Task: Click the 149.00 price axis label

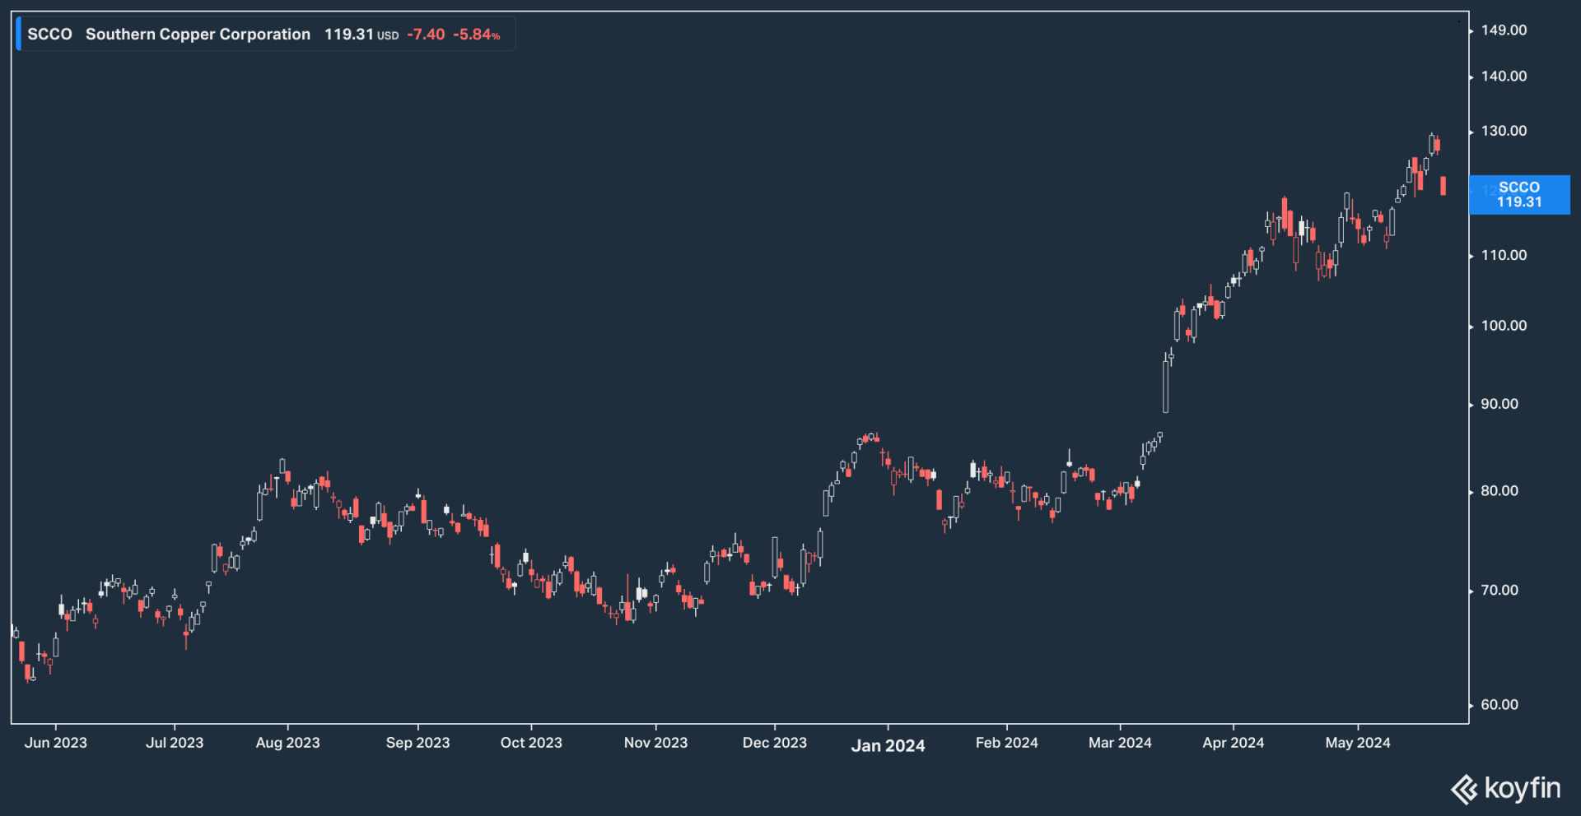Action: click(1504, 30)
